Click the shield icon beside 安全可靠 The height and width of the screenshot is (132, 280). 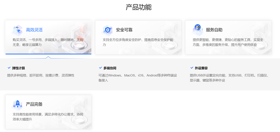108,30
